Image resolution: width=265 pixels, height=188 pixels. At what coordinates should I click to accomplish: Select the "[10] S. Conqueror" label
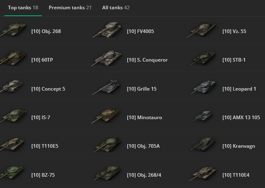click(147, 60)
